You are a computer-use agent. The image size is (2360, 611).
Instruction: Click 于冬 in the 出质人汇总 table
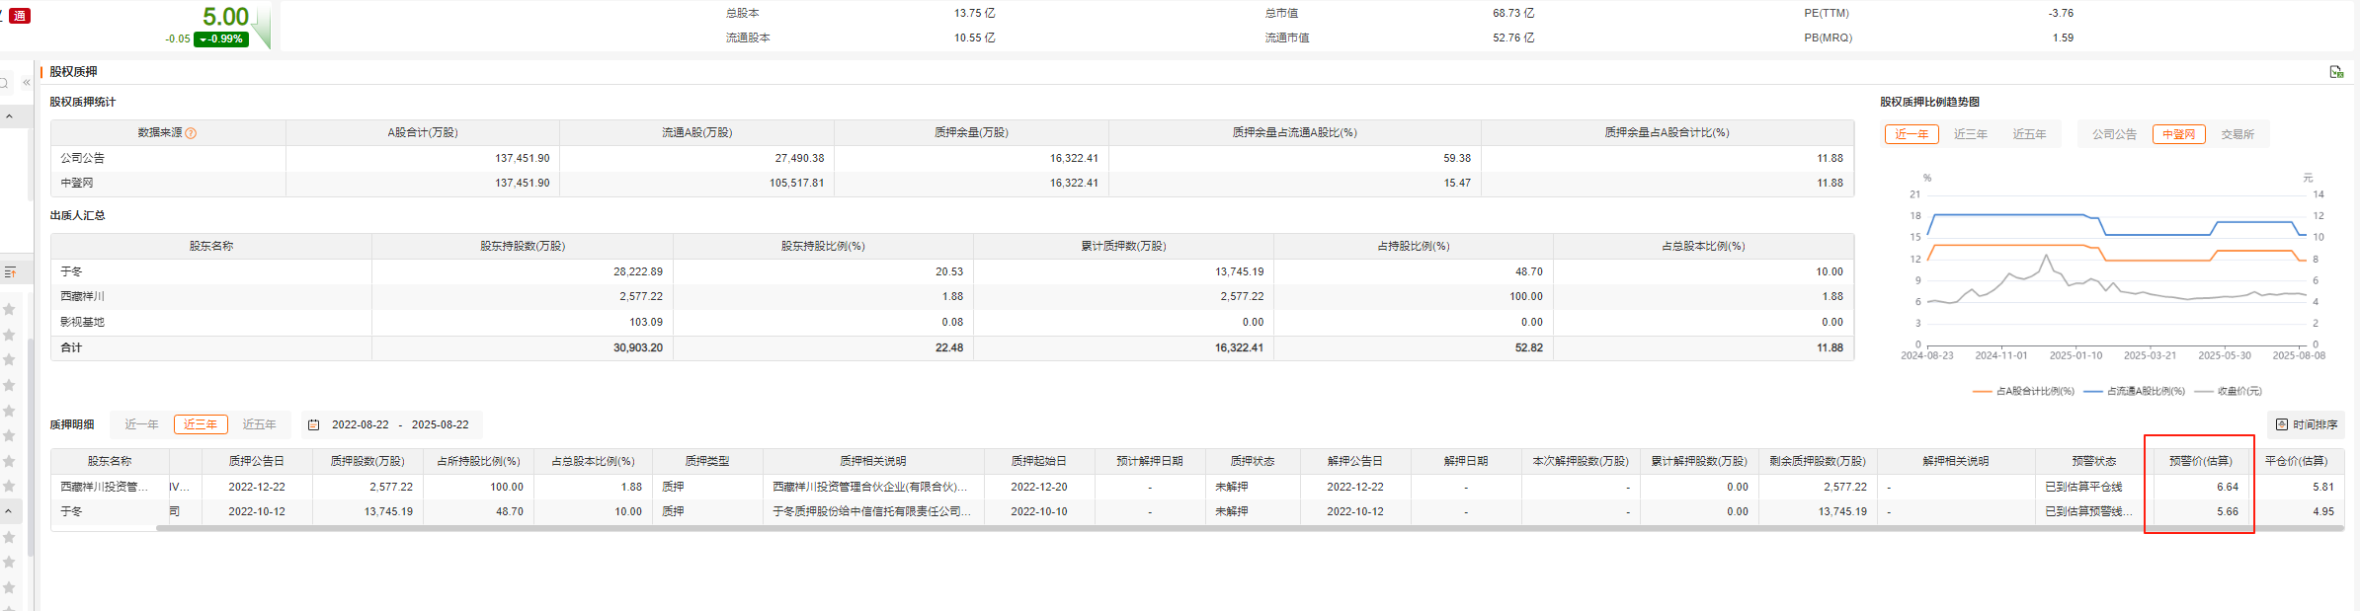click(71, 271)
